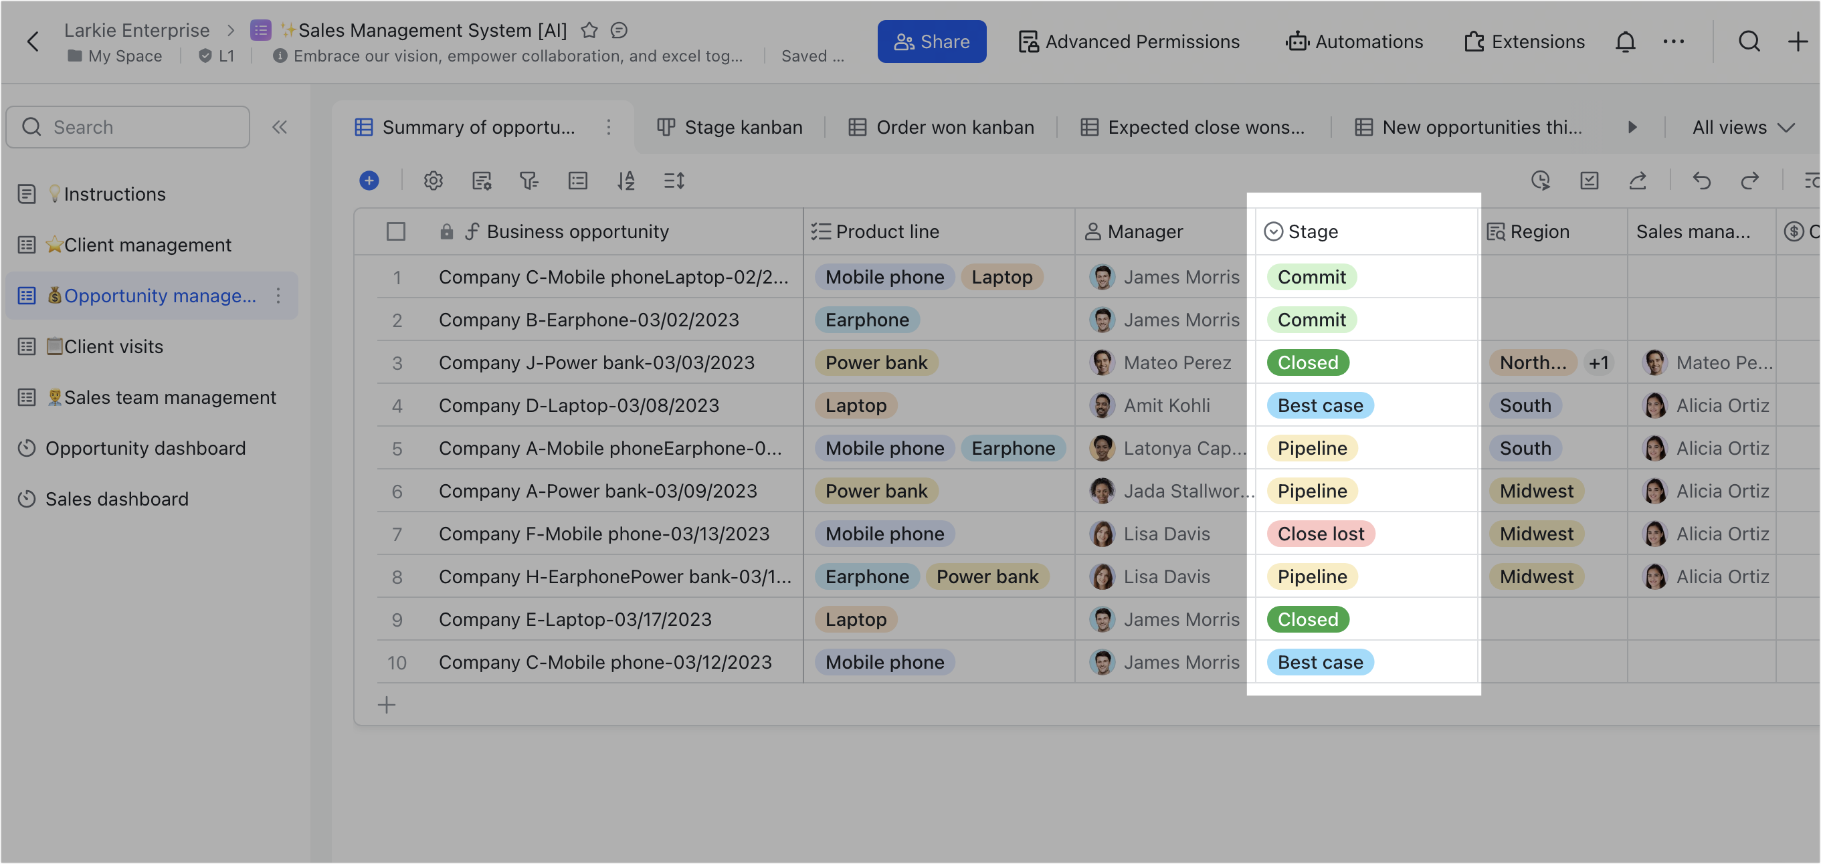Screen dimensions: 1821x864
Task: Click the undo arrow icon
Action: pos(1701,181)
